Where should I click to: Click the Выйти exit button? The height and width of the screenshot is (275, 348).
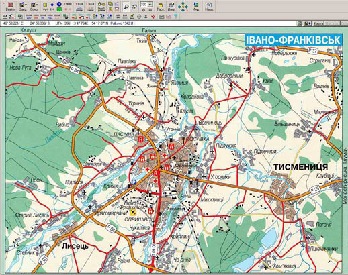coord(11,7)
